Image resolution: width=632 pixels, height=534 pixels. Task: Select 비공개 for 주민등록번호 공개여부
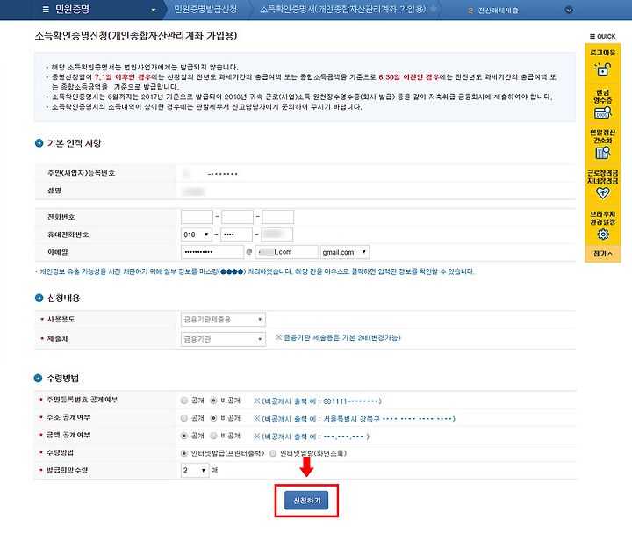point(213,400)
